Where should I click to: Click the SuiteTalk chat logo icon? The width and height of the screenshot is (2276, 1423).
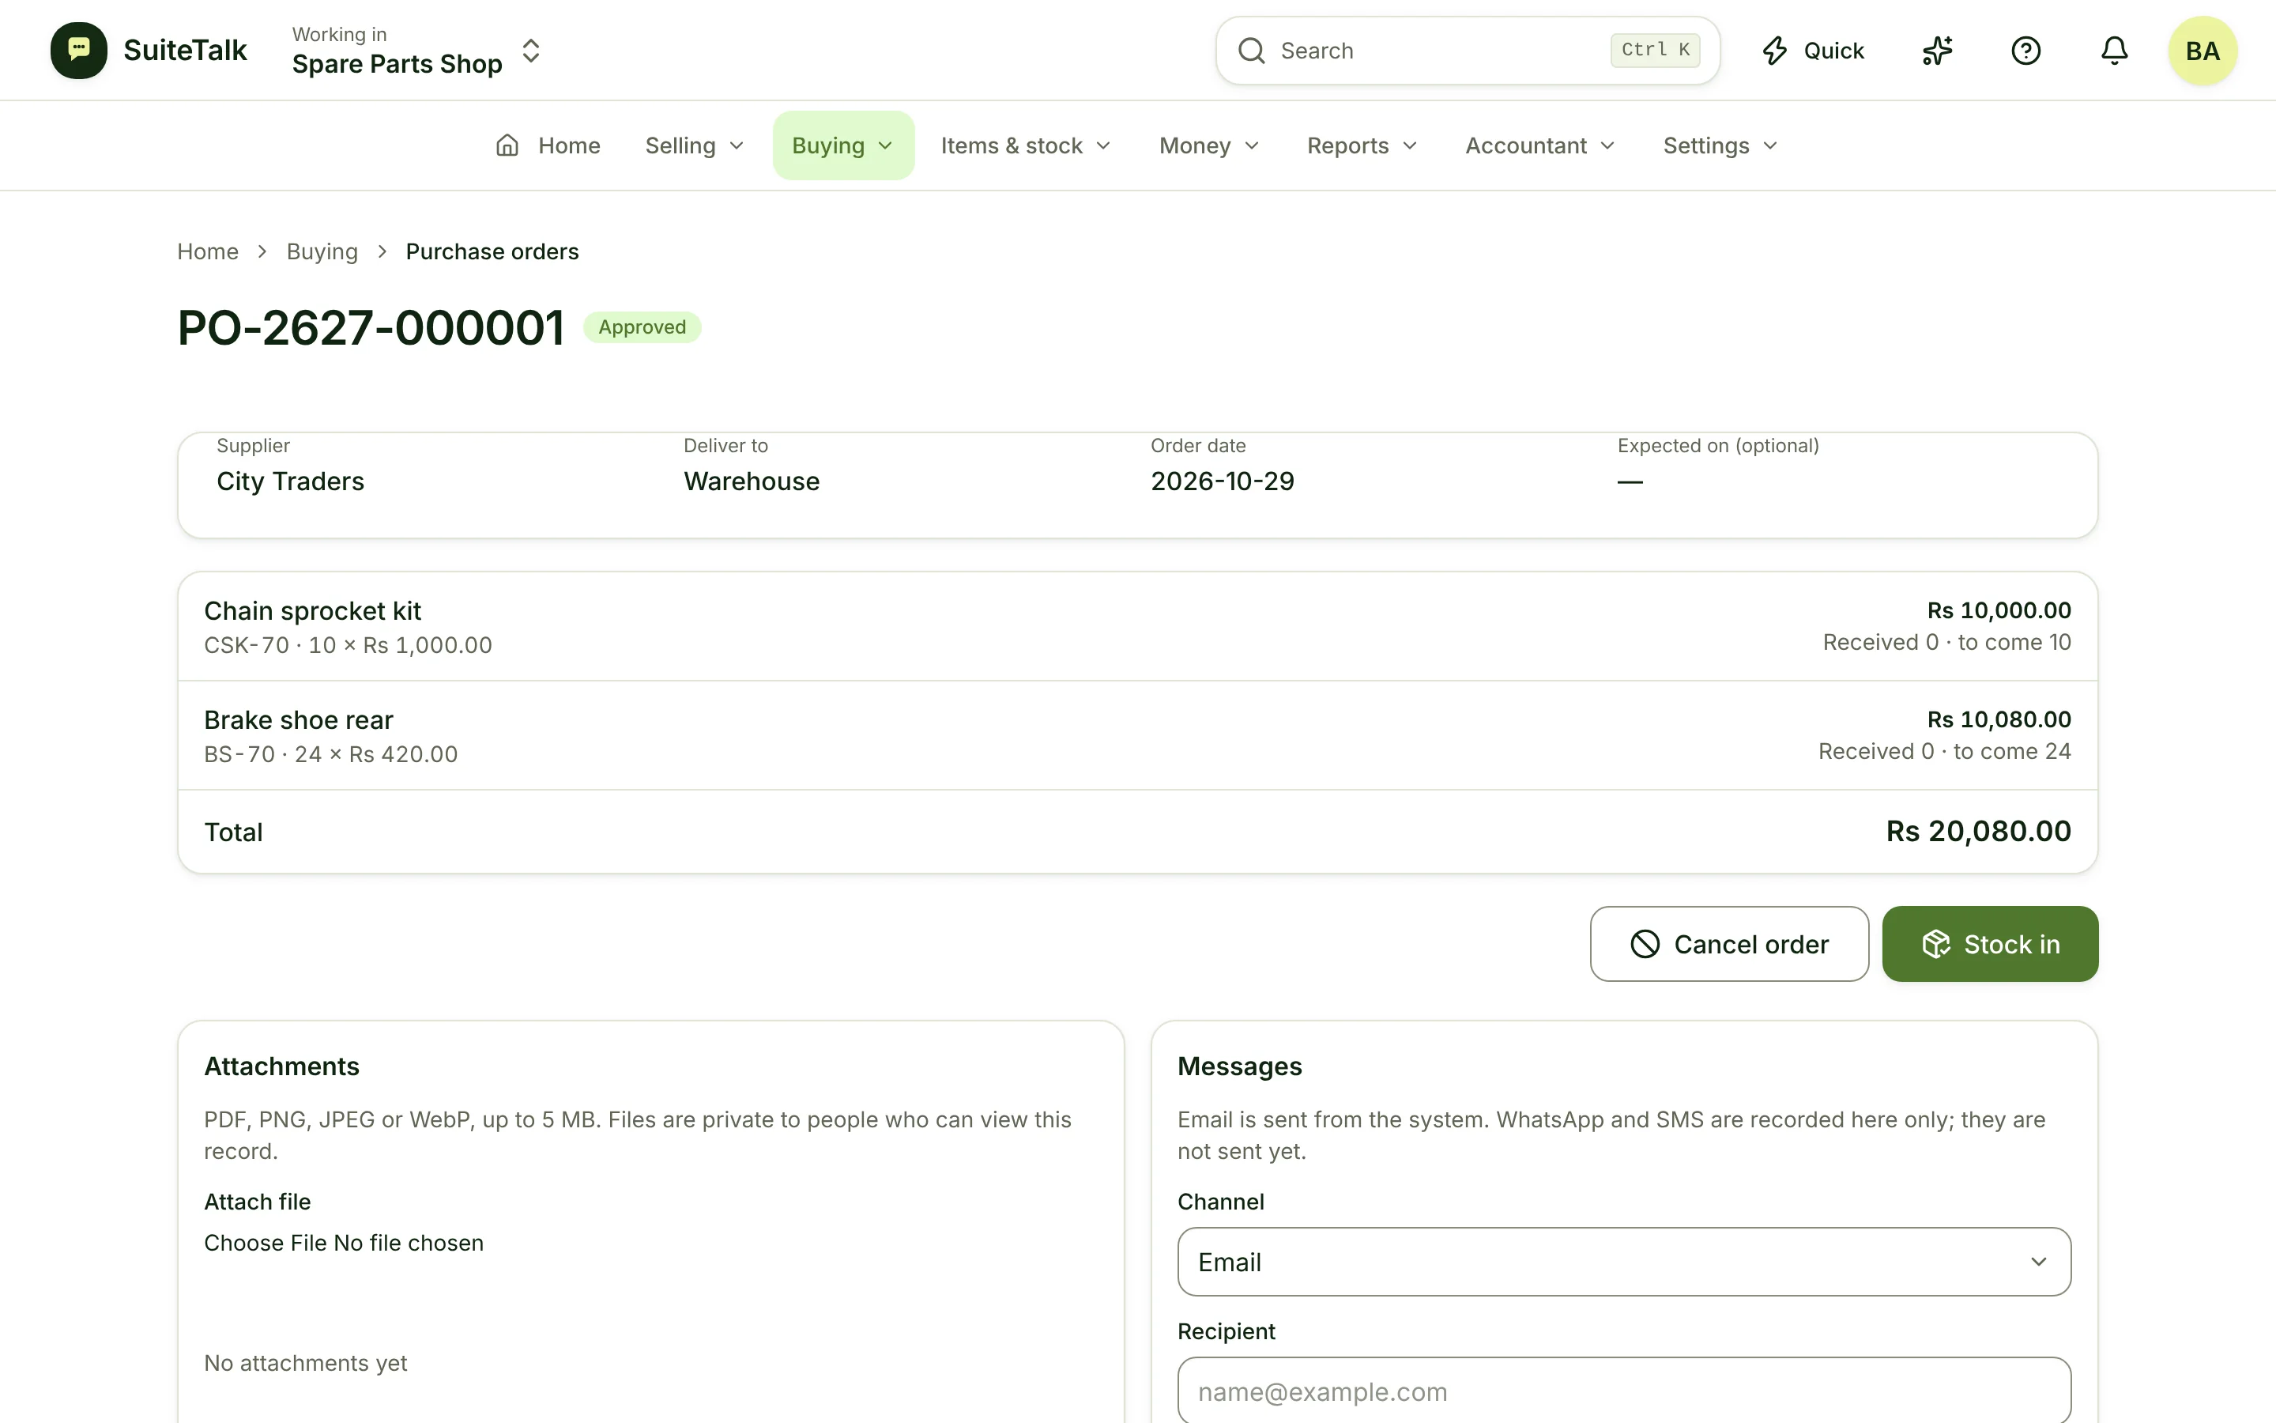pyautogui.click(x=78, y=50)
